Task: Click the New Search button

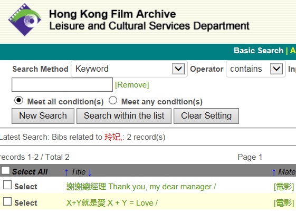Action: 43,116
